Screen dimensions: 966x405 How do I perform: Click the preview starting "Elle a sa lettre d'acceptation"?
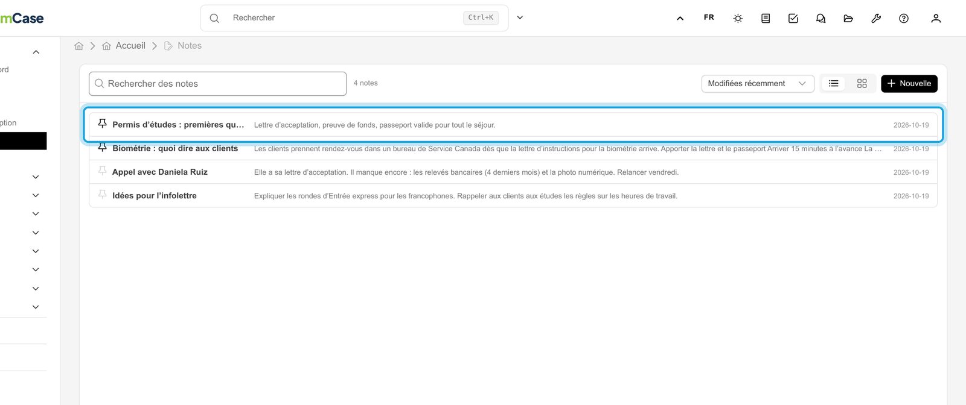(466, 172)
